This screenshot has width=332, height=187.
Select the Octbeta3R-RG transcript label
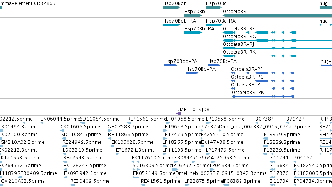239,37
